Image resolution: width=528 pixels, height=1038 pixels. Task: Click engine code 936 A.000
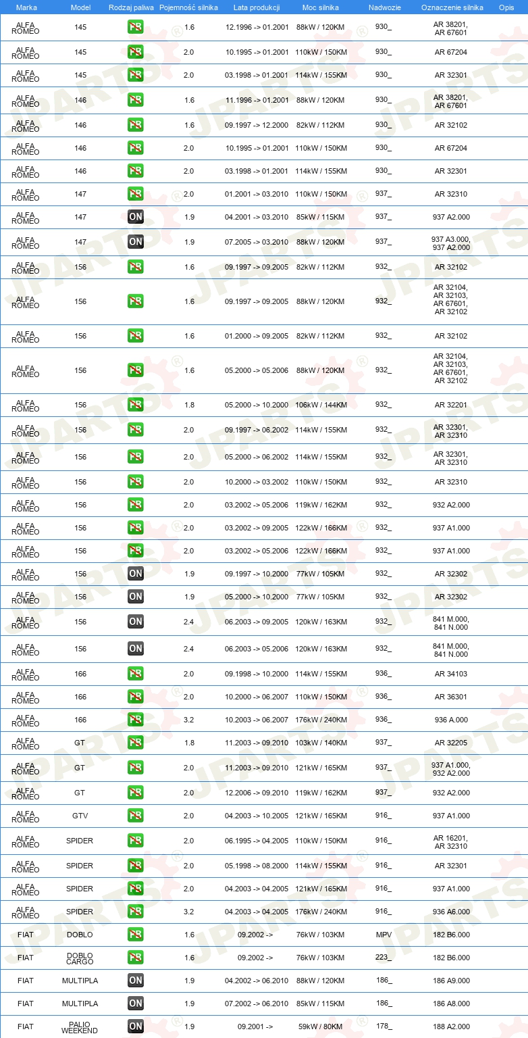[450, 720]
